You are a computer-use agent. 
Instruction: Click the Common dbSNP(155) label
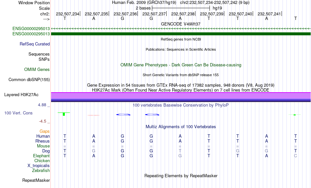pyautogui.click(x=29, y=80)
